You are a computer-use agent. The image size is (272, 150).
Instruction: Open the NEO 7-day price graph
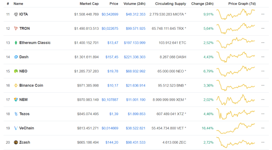coord(236,71)
